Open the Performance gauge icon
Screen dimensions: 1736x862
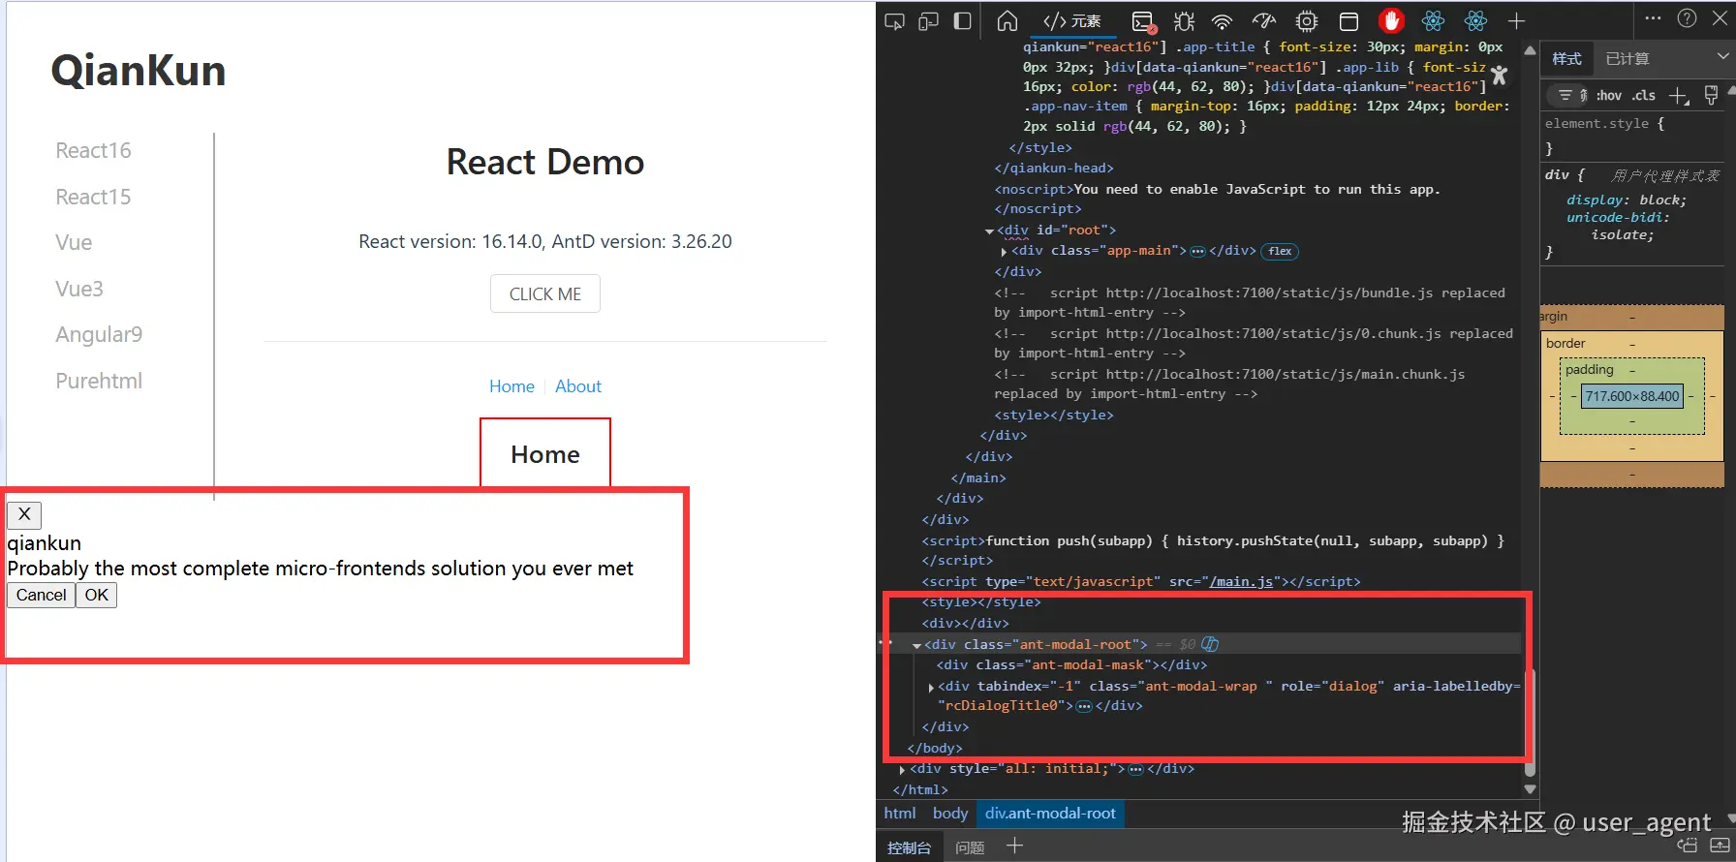click(1264, 21)
